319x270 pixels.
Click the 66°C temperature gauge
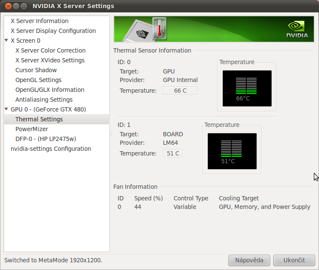247,88
